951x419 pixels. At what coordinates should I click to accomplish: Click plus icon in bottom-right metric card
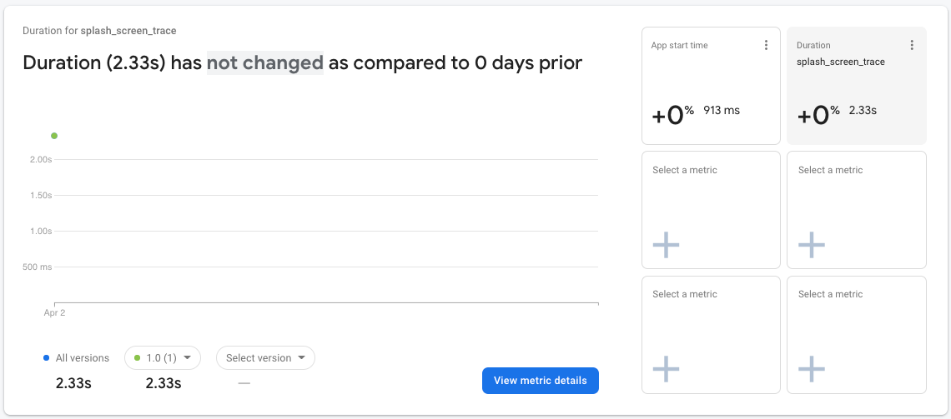click(x=812, y=369)
